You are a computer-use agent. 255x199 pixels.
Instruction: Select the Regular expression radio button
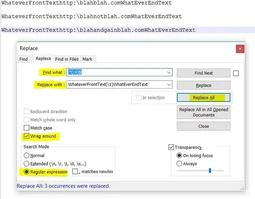[26, 172]
